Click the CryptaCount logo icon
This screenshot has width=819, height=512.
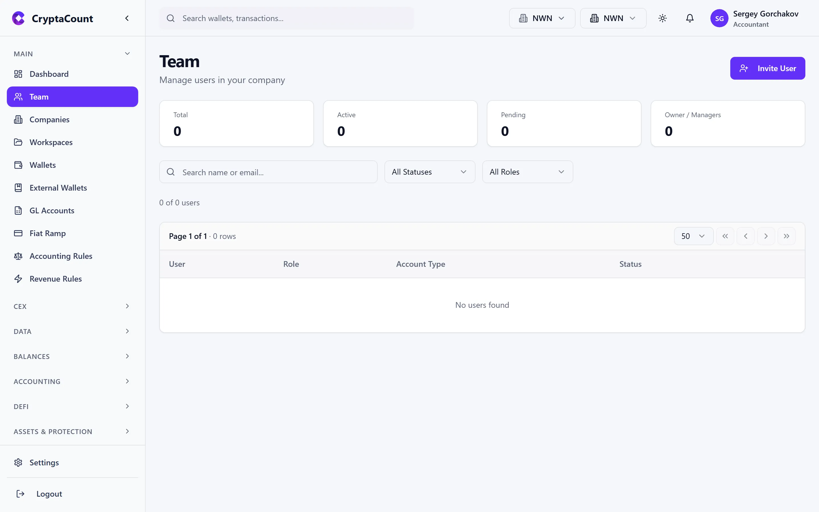coord(18,18)
